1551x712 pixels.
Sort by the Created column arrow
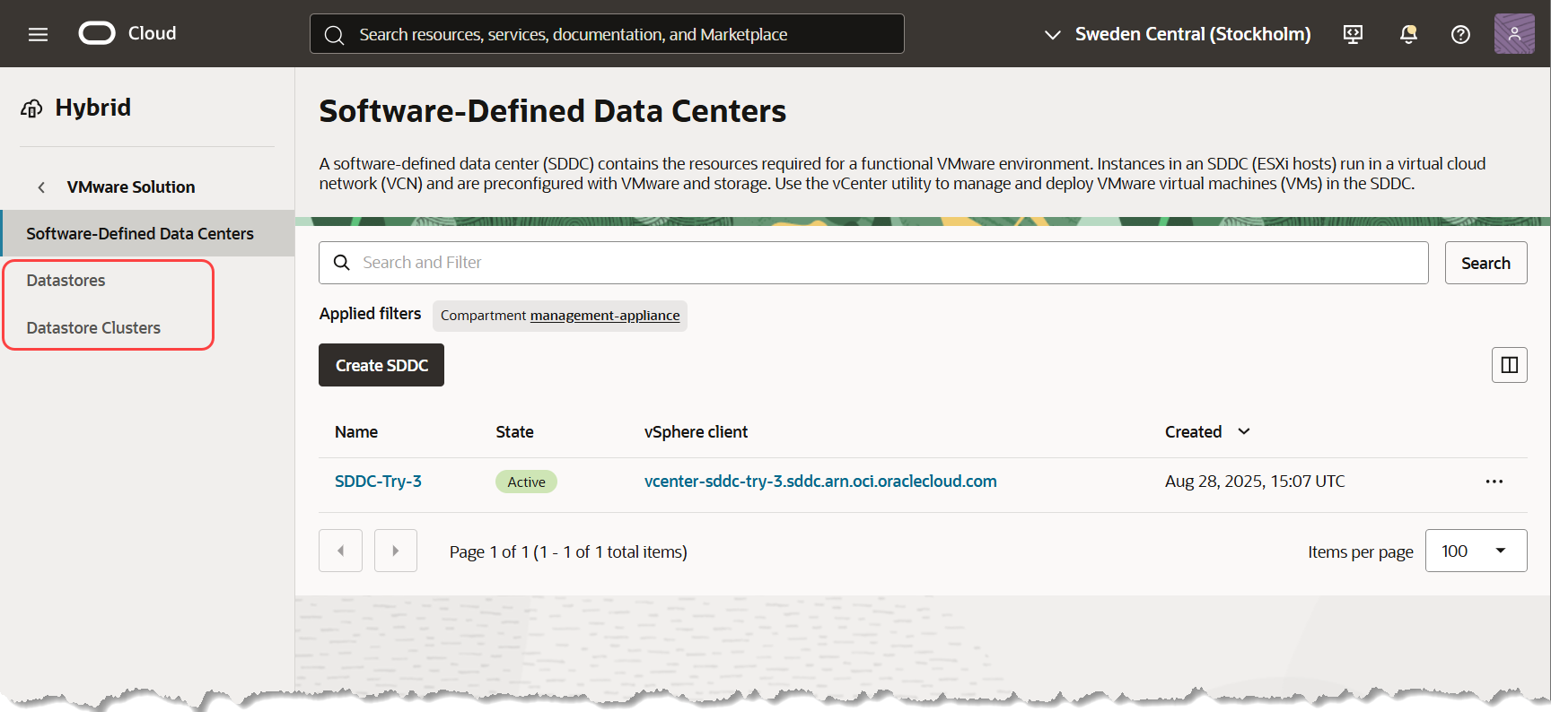point(1244,431)
